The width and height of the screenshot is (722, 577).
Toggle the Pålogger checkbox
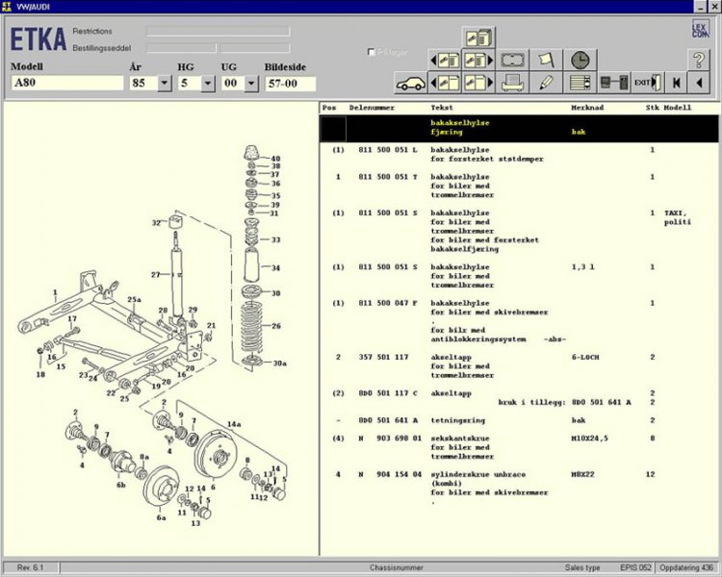pos(372,52)
